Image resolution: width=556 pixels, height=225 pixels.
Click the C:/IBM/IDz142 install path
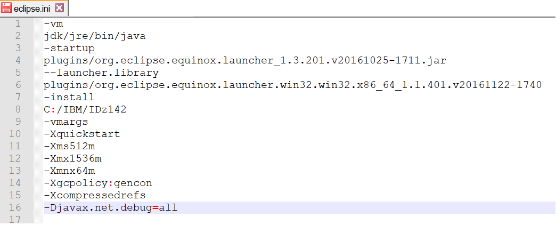(x=85, y=110)
